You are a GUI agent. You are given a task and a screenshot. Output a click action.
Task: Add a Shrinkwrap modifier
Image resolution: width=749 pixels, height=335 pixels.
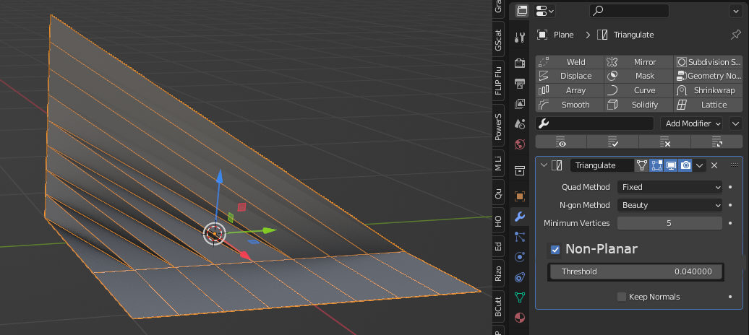[x=708, y=90]
